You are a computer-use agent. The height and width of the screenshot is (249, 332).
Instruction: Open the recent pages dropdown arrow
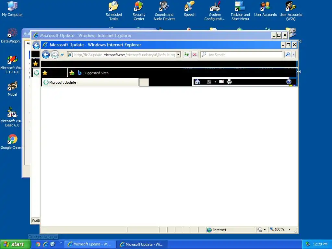[62, 55]
